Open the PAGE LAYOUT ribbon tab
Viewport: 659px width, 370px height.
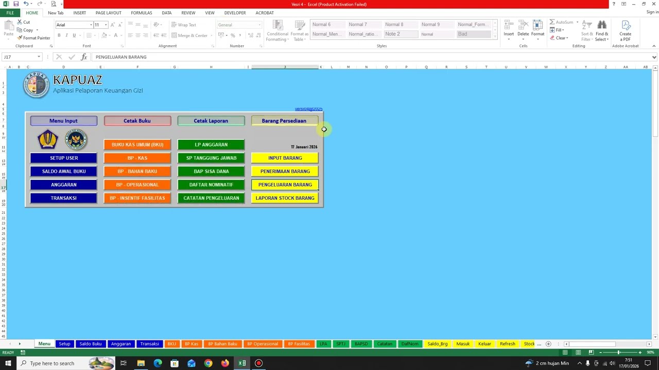[108, 13]
